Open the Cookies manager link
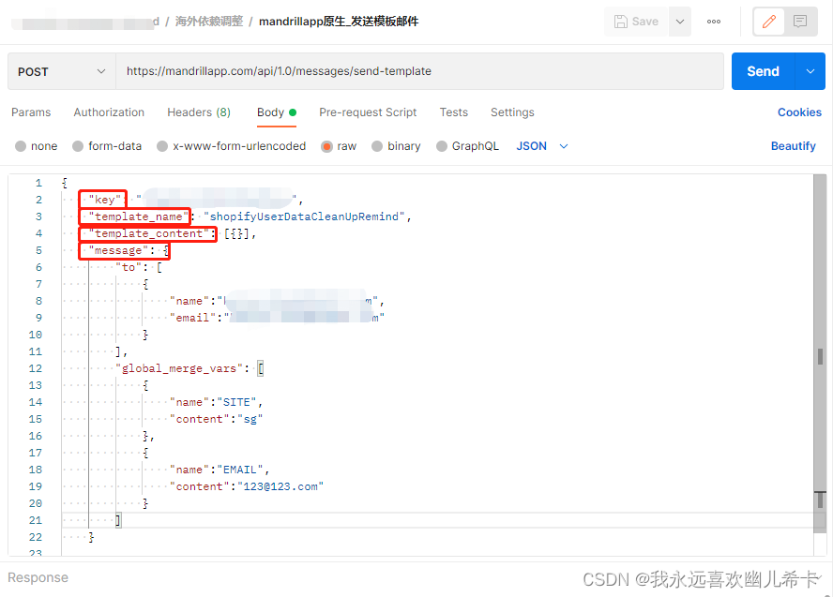This screenshot has height=597, width=833. (x=798, y=112)
